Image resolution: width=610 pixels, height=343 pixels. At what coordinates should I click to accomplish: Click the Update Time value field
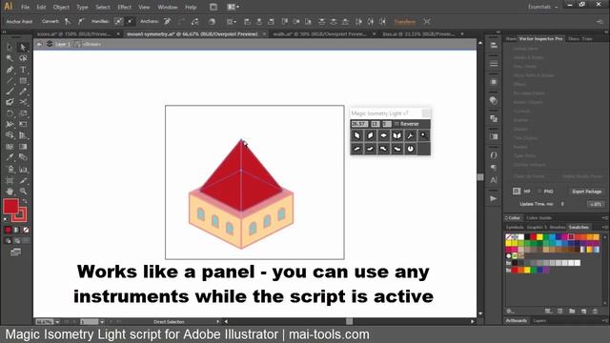pyautogui.click(x=562, y=204)
